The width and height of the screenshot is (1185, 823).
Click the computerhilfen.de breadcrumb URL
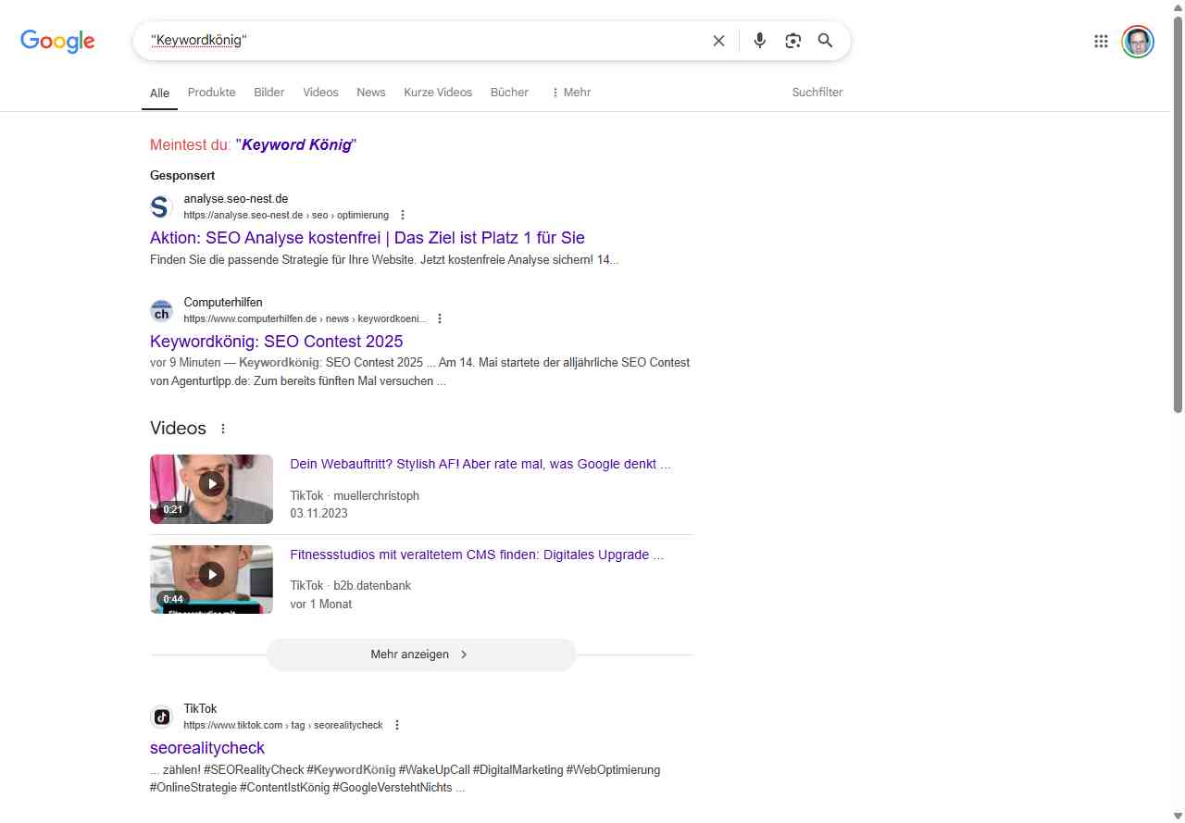pyautogui.click(x=306, y=318)
